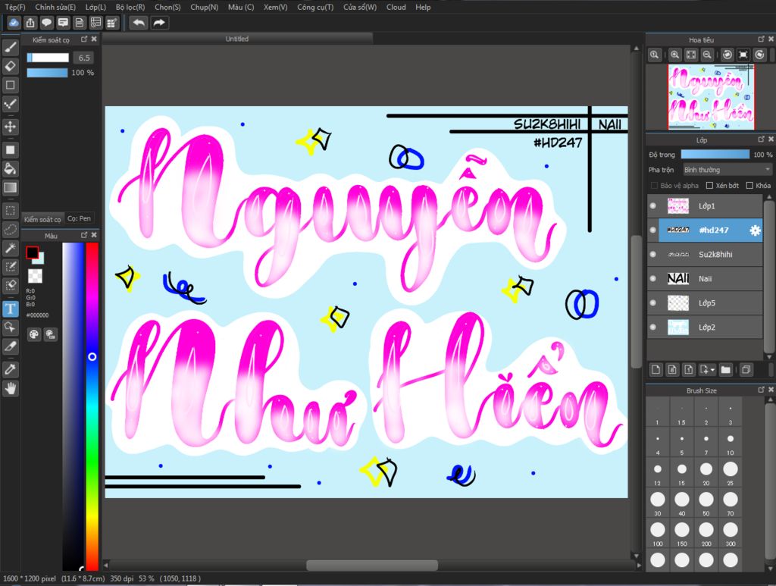Viewport: 776px width, 586px height.
Task: Undock the Hoa tiêu panel with pop-out icon
Action: (761, 39)
